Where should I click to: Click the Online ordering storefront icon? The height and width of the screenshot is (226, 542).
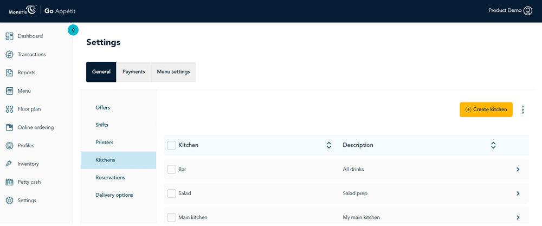[x=9, y=127]
